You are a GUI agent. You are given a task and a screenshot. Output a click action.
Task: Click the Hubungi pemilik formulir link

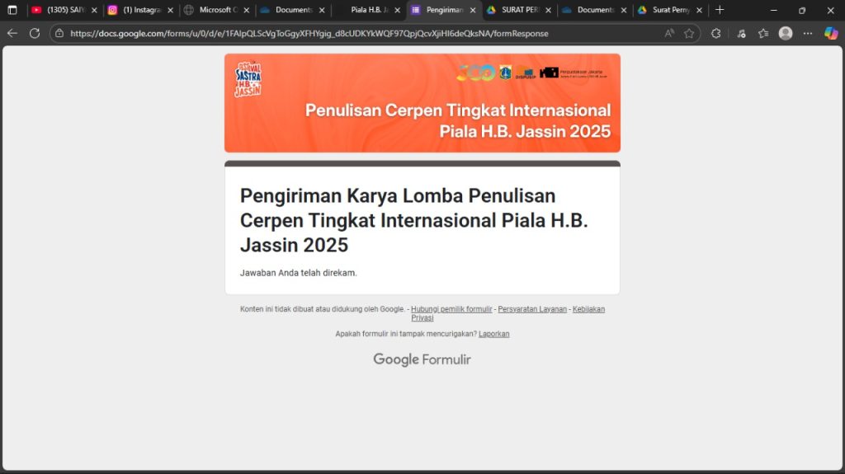pos(451,309)
